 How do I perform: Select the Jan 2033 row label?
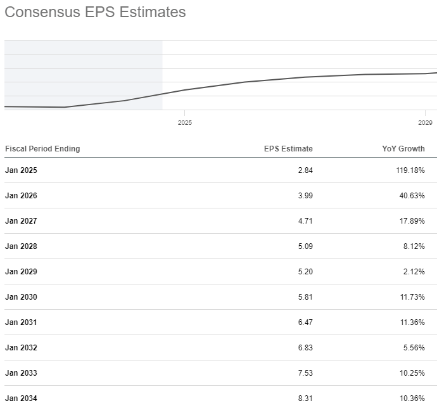tap(21, 373)
